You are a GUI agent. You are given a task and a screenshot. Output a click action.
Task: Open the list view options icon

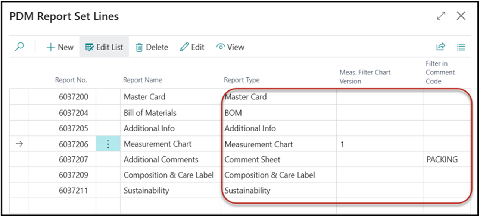click(x=461, y=47)
